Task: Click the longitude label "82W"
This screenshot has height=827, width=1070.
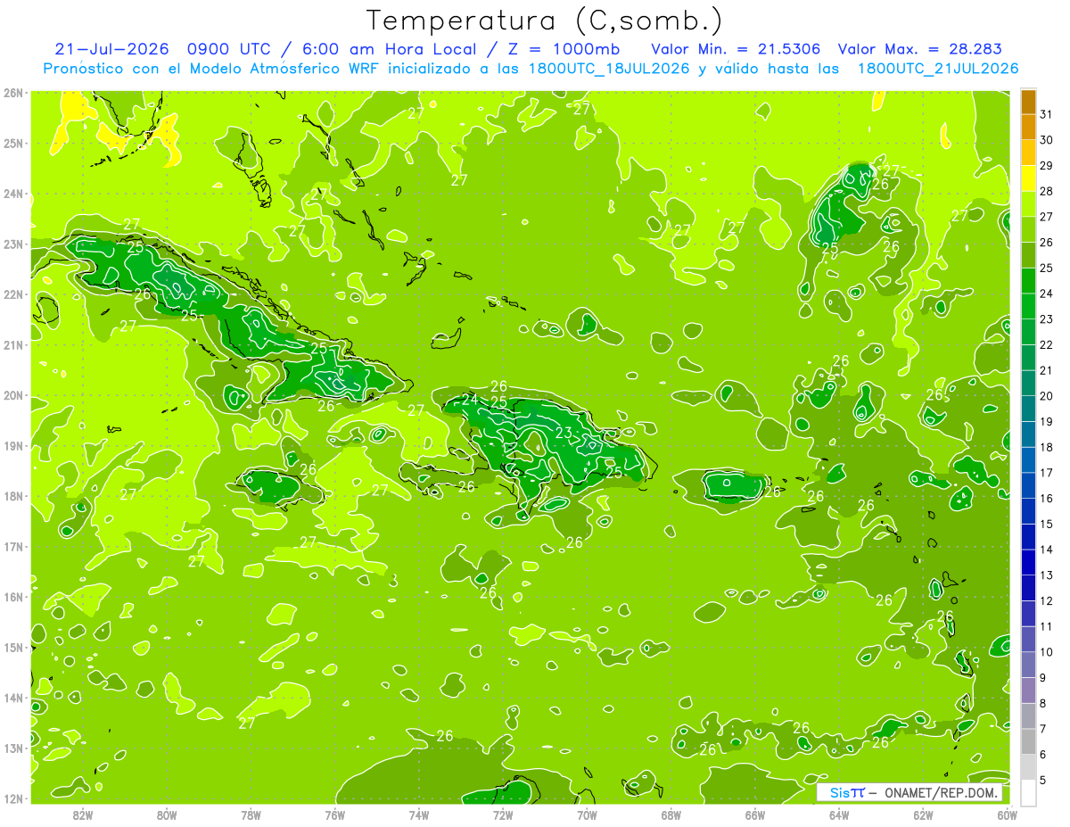Action: [x=83, y=815]
